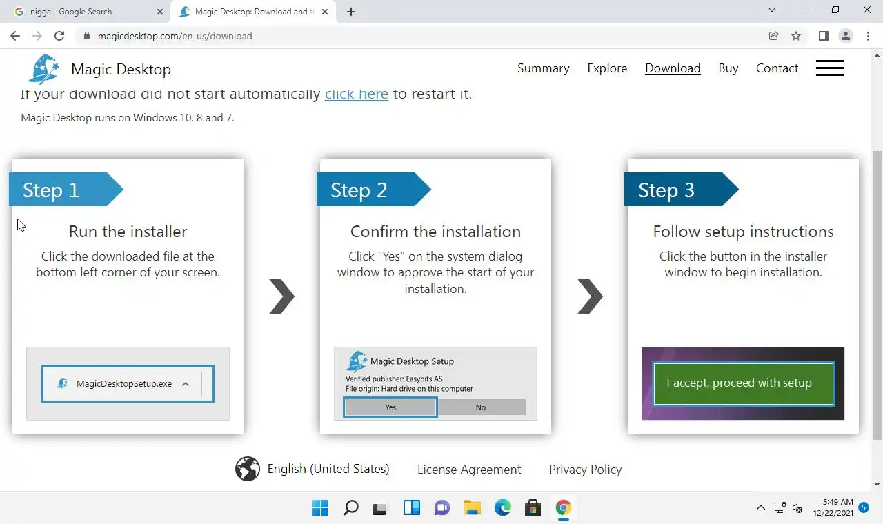Click the page vertical scrollbar thumb
883x524 pixels.
[877, 296]
